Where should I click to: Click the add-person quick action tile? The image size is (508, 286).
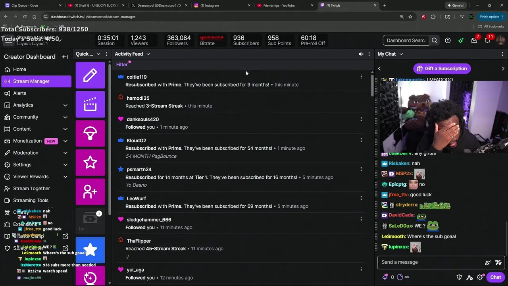pyautogui.click(x=90, y=191)
